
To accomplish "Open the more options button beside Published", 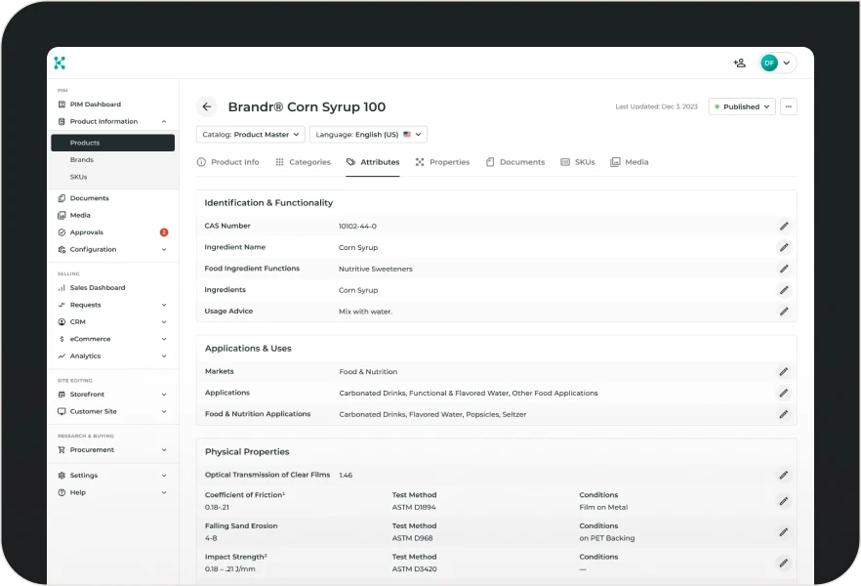I will point(789,105).
